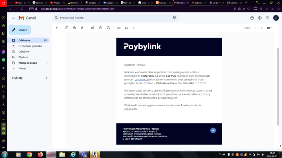282x158 pixels.
Task: Snooze the email using the clock icon
Action: 101,28
